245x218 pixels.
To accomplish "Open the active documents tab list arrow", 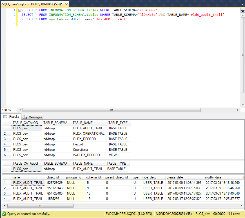I will click(x=242, y=4).
